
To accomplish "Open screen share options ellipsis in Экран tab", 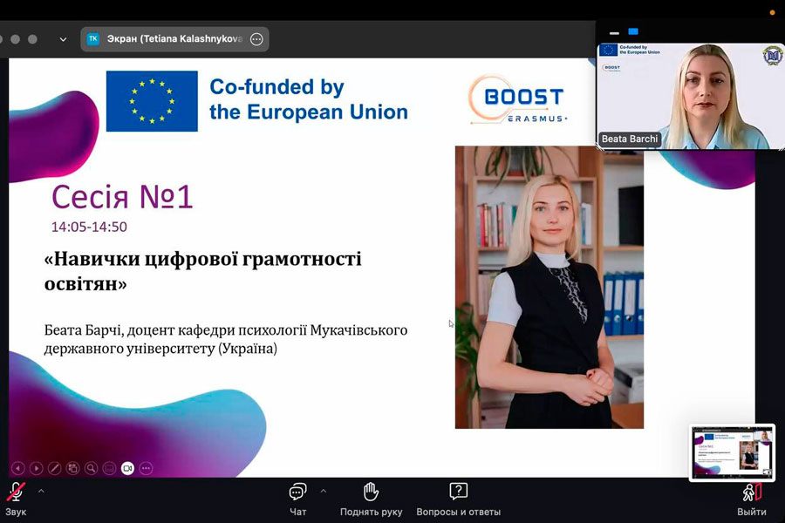I will tap(256, 39).
